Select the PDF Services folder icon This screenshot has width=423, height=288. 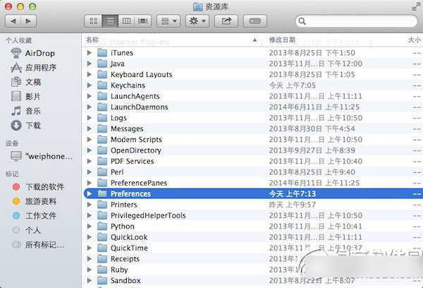coord(102,161)
